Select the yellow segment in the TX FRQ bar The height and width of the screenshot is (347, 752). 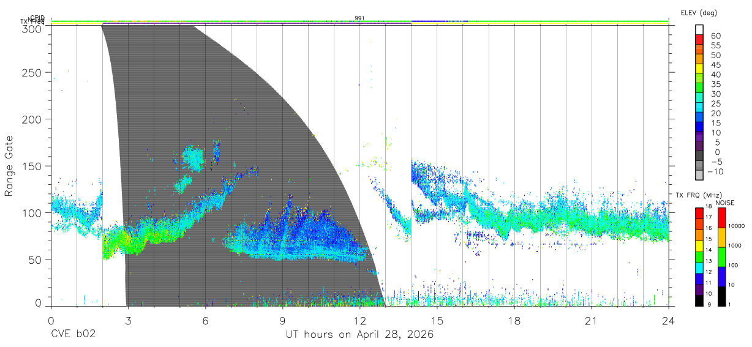(x=699, y=245)
